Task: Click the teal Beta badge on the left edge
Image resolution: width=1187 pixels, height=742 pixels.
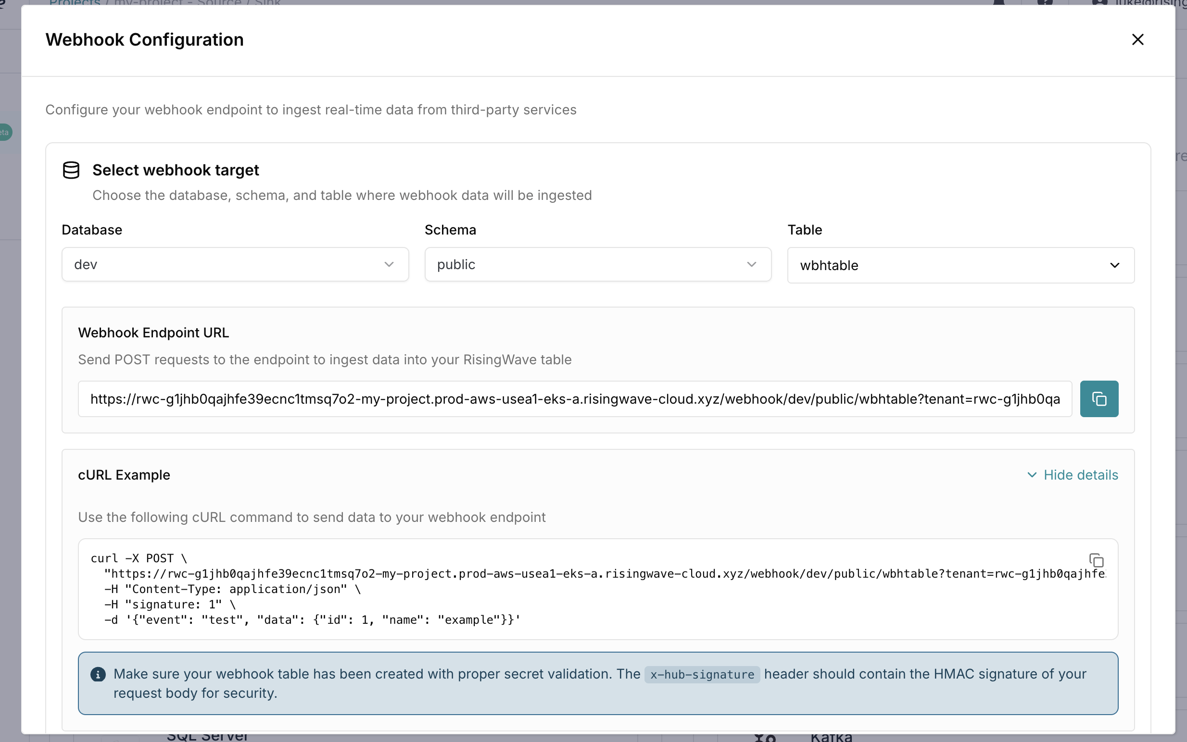Action: (4, 132)
